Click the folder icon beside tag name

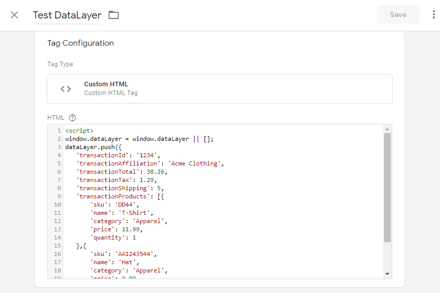(x=113, y=15)
